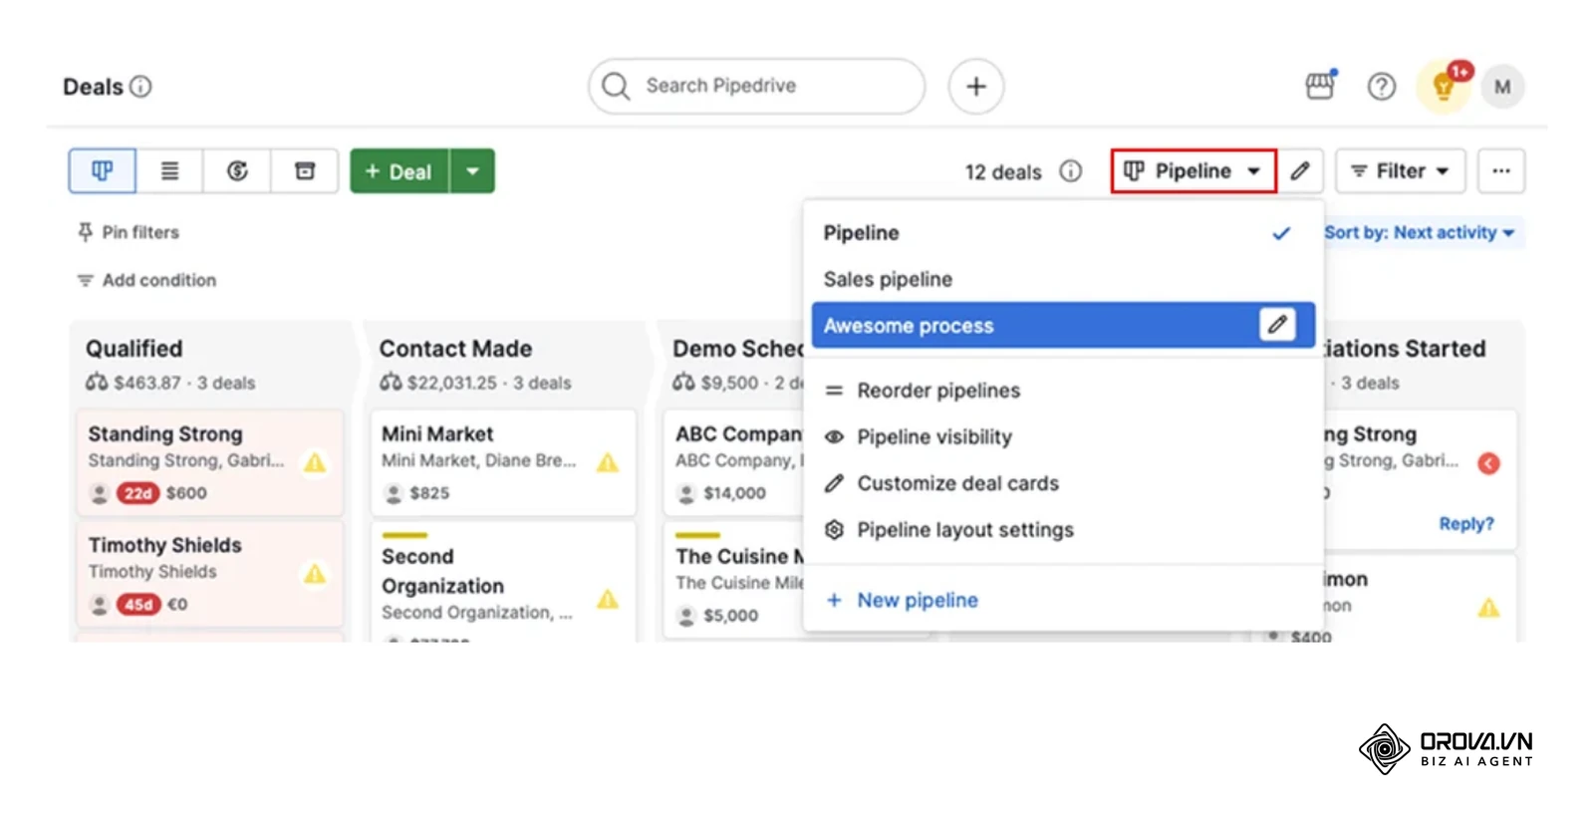Open Pipeline visibility settings
Viewport: 1594px width, 815px height.
tap(1063, 436)
